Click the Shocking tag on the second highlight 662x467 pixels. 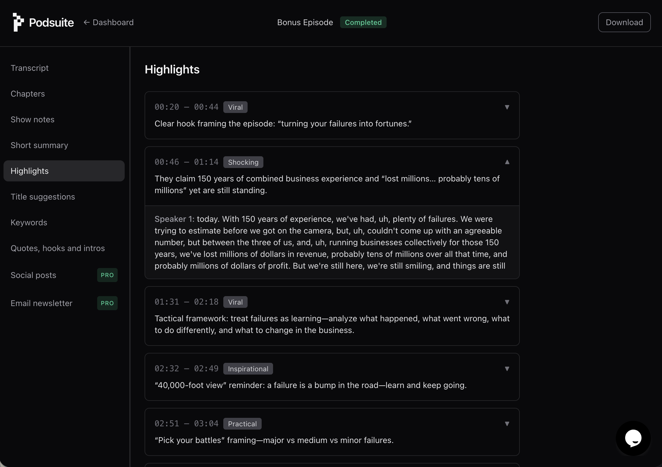[x=243, y=162]
